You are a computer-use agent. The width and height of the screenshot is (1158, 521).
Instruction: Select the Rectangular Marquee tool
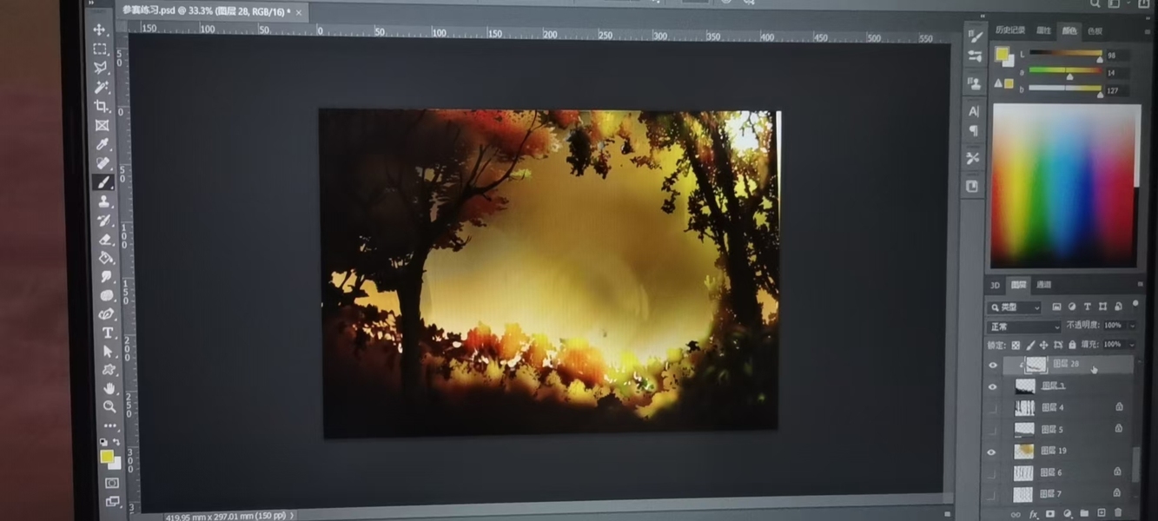(x=100, y=49)
